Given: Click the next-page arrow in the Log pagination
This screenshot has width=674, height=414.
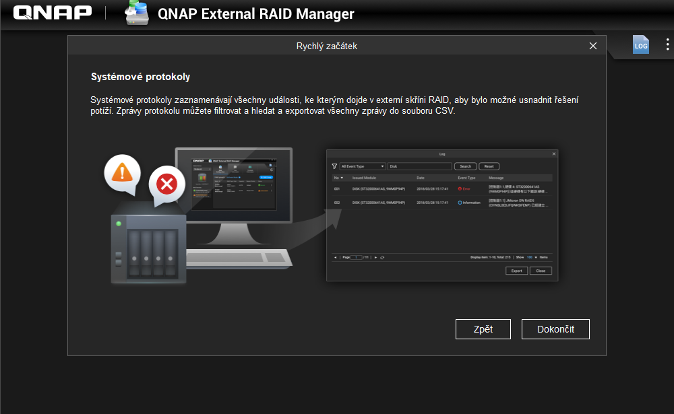Looking at the screenshot, I should point(375,256).
